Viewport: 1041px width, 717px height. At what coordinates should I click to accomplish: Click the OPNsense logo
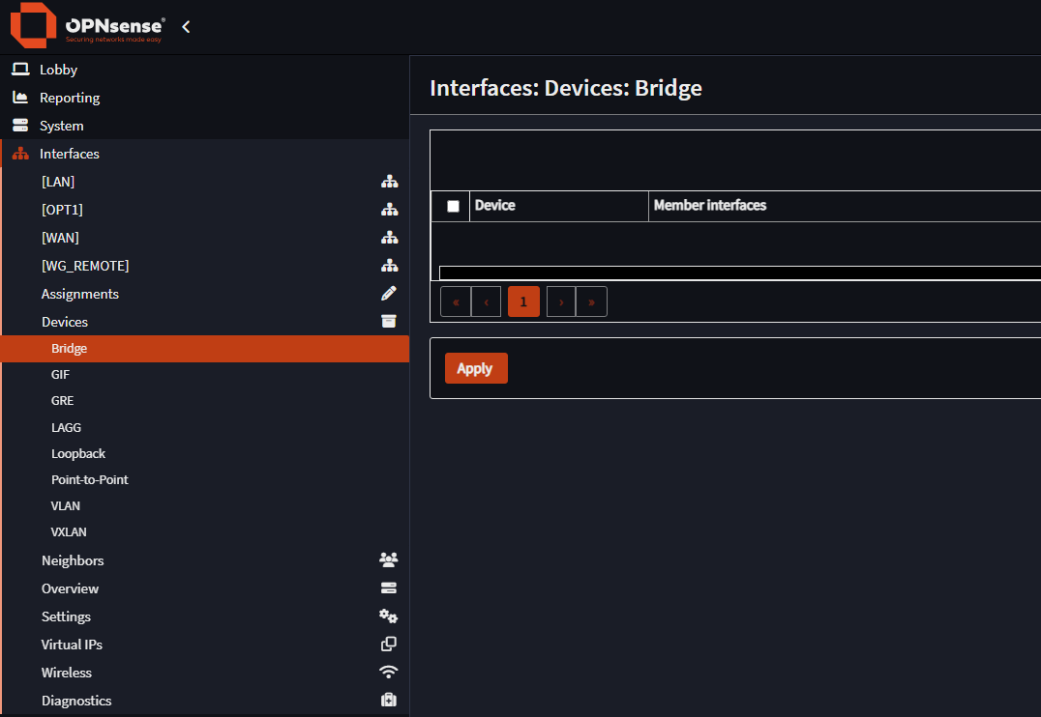[88, 26]
